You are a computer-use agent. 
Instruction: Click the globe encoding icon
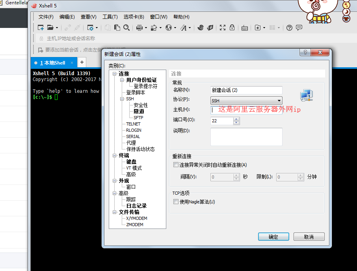169,28
